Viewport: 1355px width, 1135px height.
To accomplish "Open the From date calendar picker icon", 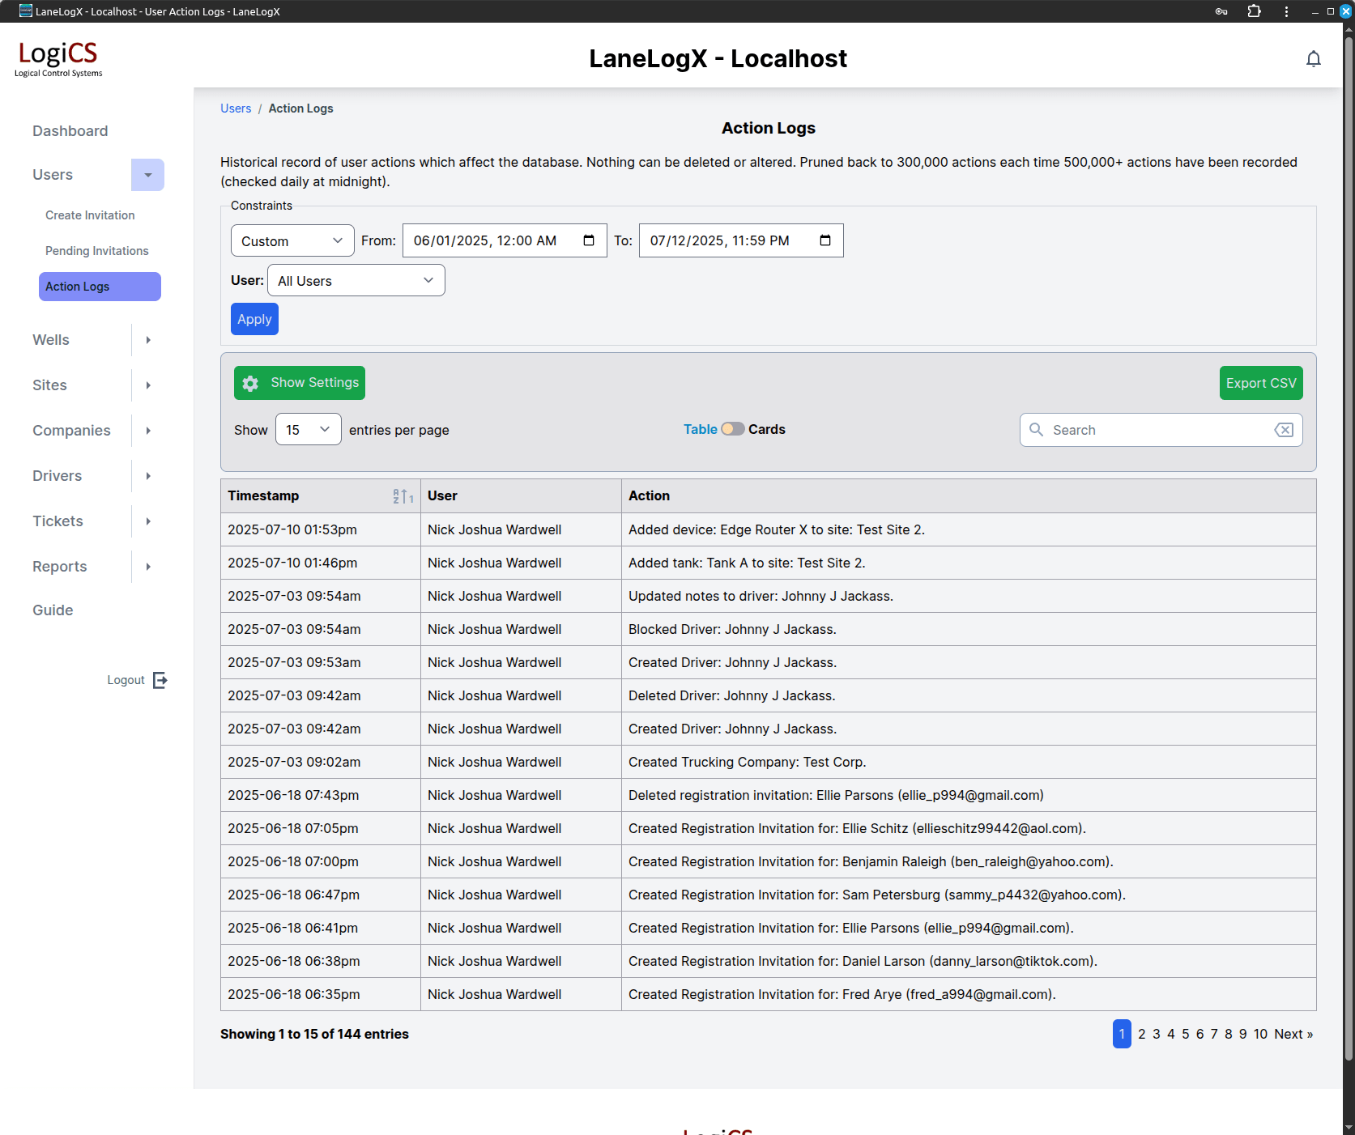I will [589, 240].
